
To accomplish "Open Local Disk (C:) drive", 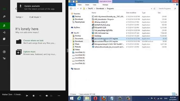I will click(x=80, y=52).
